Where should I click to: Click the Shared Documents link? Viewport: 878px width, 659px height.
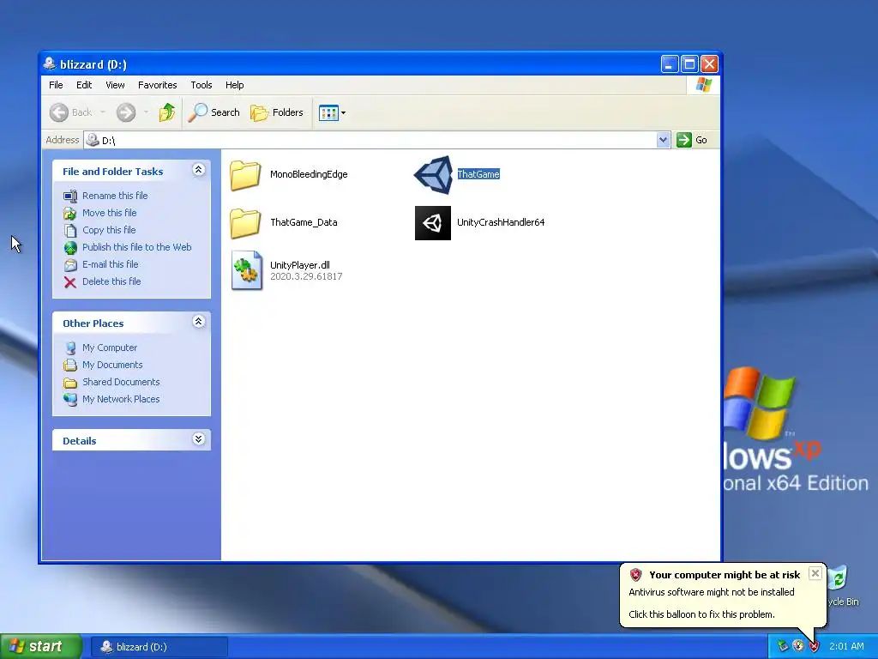[121, 382]
